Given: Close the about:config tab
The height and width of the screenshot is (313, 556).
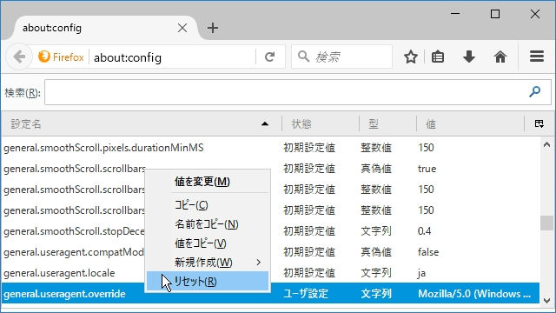Looking at the screenshot, I should pyautogui.click(x=182, y=28).
